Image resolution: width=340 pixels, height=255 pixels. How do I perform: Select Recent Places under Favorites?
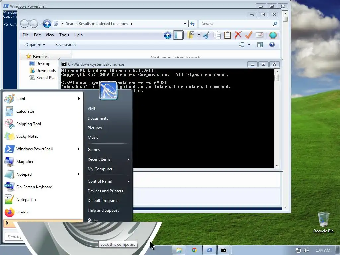tap(47, 78)
